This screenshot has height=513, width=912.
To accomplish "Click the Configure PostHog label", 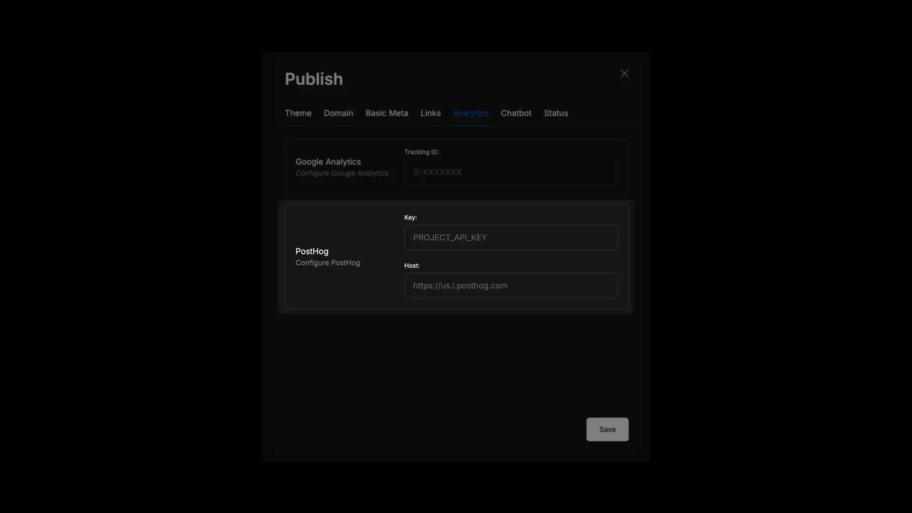I will 328,262.
